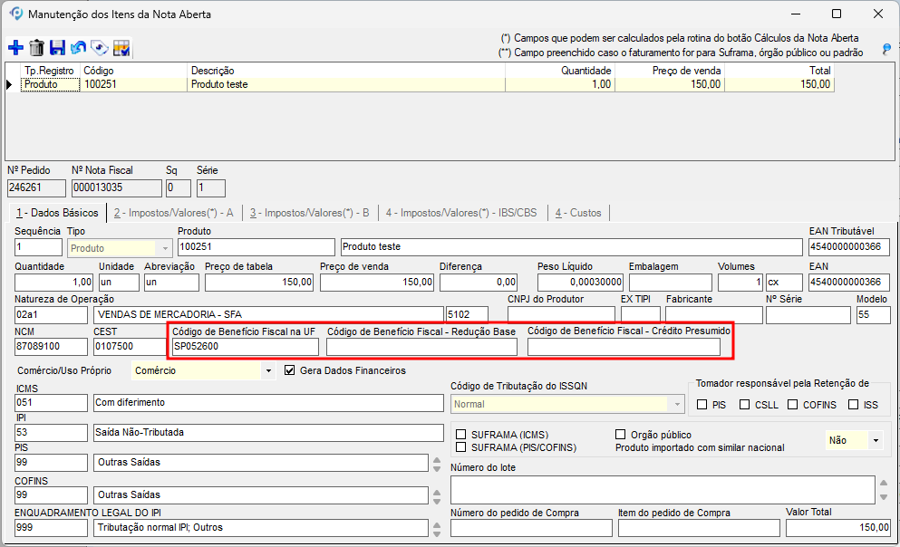Click the trash can delete icon
Viewport: 900px width, 547px height.
(x=36, y=48)
